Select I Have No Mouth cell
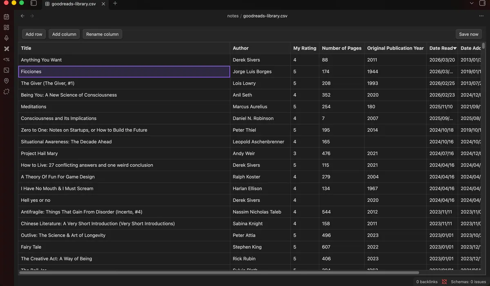The width and height of the screenshot is (490, 286). 124,189
